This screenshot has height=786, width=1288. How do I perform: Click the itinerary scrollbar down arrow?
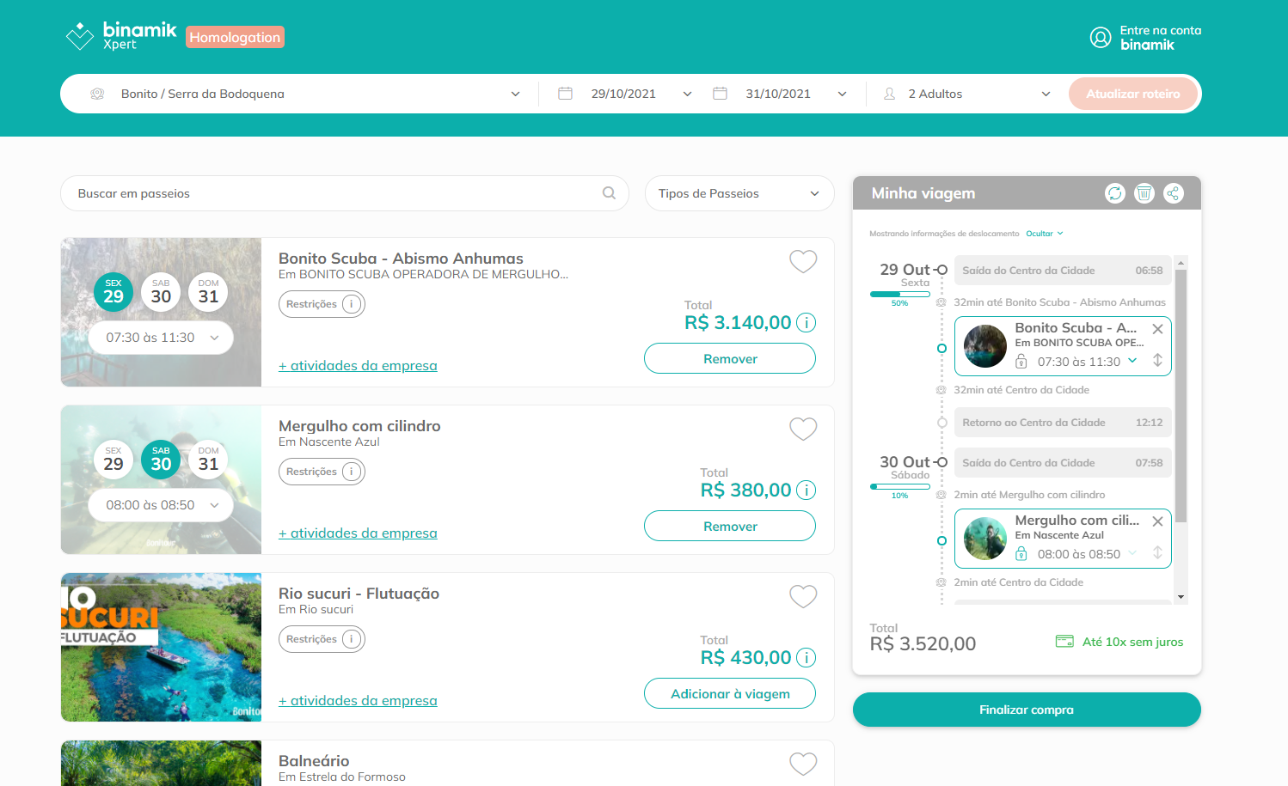pos(1181,597)
